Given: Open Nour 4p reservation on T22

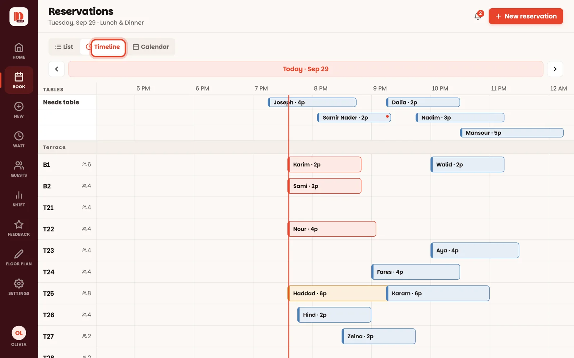Looking at the screenshot, I should click(332, 229).
